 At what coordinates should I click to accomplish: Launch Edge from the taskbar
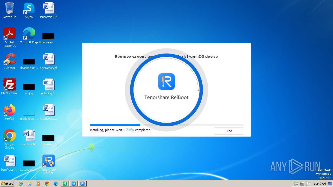(x=56, y=184)
